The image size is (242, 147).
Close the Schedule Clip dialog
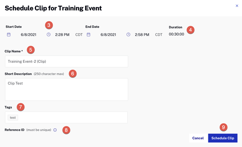[x=237, y=6]
